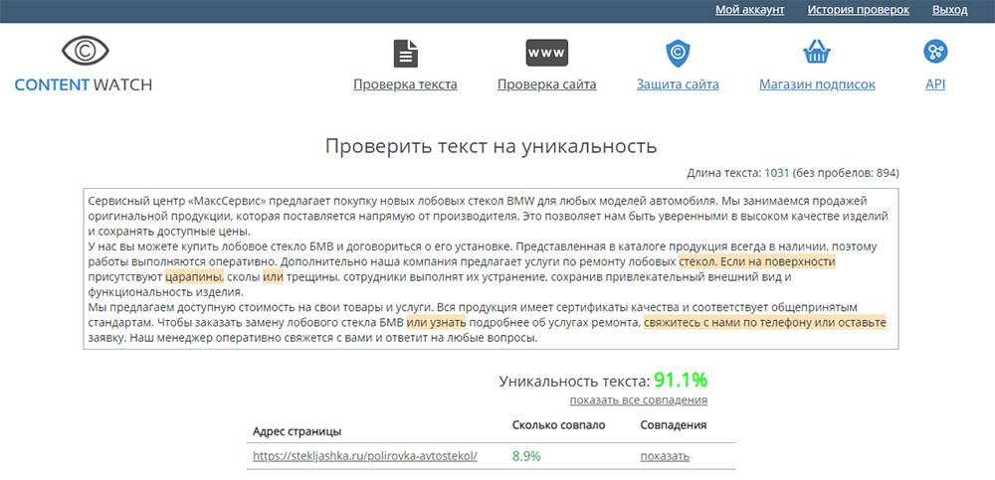Click the 8.9% match value

[x=526, y=456]
